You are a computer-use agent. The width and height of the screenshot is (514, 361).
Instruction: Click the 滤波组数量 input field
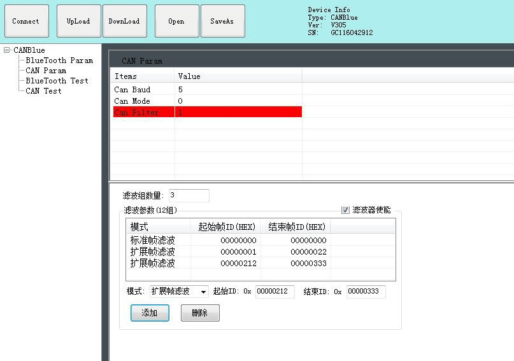pos(189,195)
